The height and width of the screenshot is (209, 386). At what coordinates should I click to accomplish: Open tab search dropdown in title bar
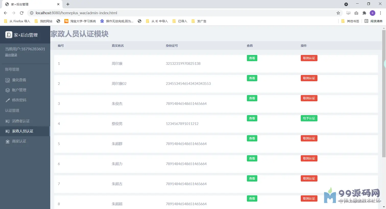point(346,4)
